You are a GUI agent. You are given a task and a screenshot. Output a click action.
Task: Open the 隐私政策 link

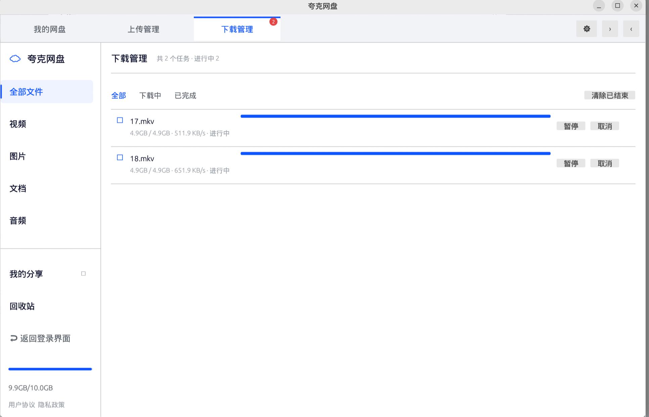(x=51, y=405)
